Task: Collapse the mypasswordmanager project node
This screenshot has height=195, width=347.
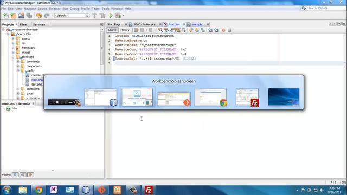Action: point(4,30)
